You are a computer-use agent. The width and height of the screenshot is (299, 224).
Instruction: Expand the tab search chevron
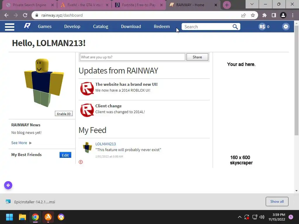(x=252, y=4)
